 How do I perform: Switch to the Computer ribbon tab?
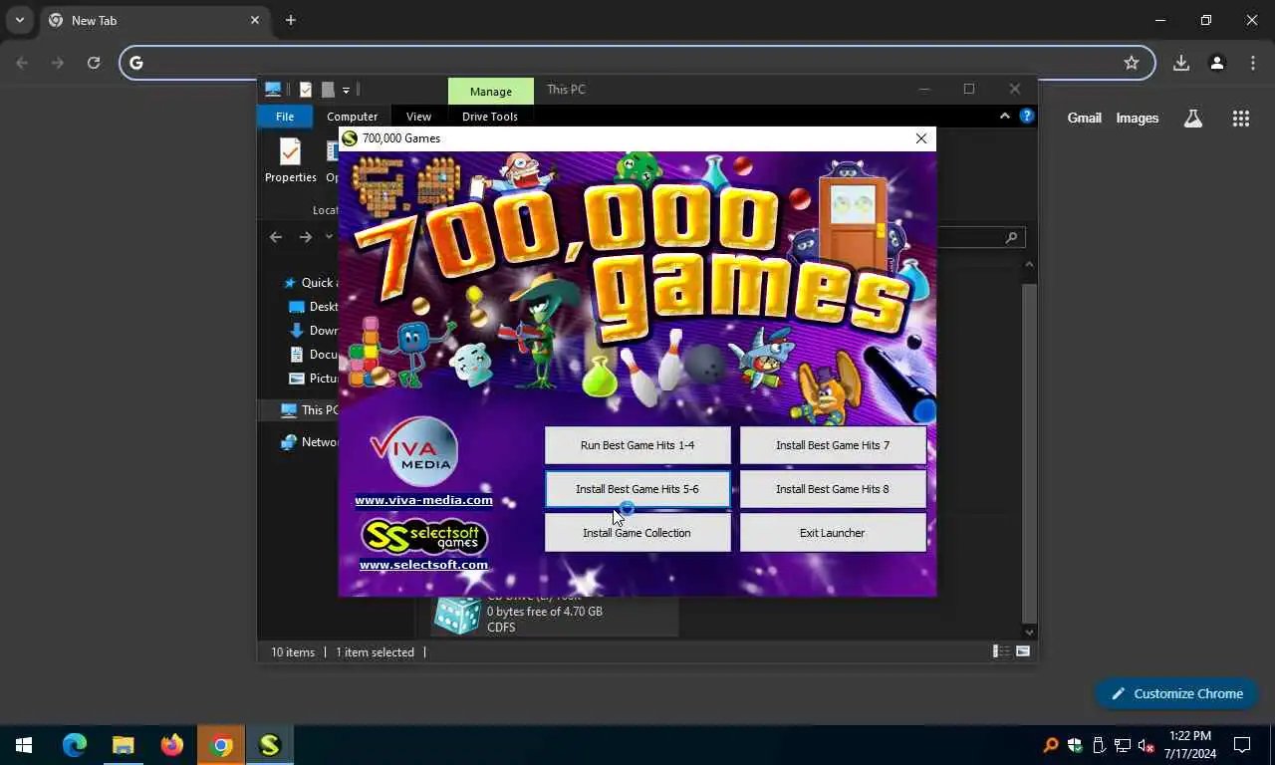353,117
